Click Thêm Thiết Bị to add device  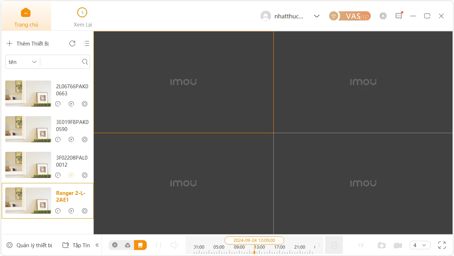click(x=28, y=43)
